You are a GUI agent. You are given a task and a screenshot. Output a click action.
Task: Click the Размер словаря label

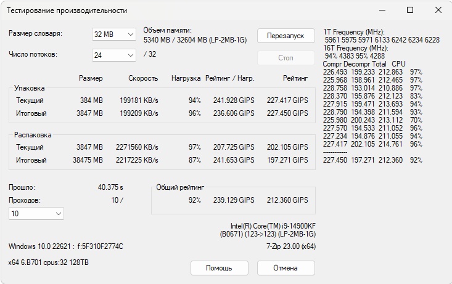tap(36, 34)
